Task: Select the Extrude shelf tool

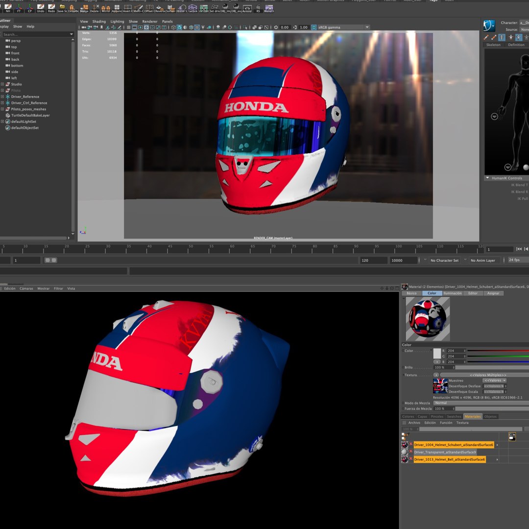Action: click(73, 8)
